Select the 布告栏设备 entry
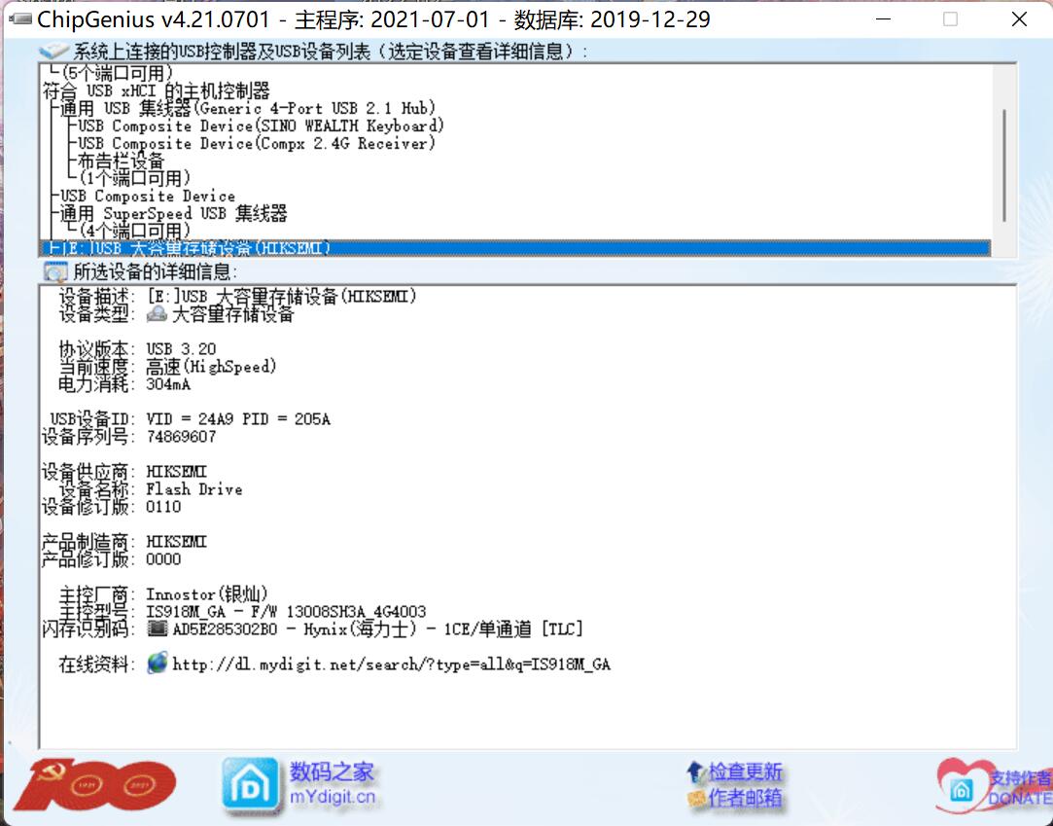Image resolution: width=1053 pixels, height=826 pixels. [121, 161]
